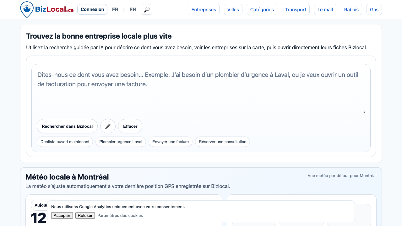Open Paramètres des cookies link
This screenshot has width=402, height=226.
tap(120, 215)
